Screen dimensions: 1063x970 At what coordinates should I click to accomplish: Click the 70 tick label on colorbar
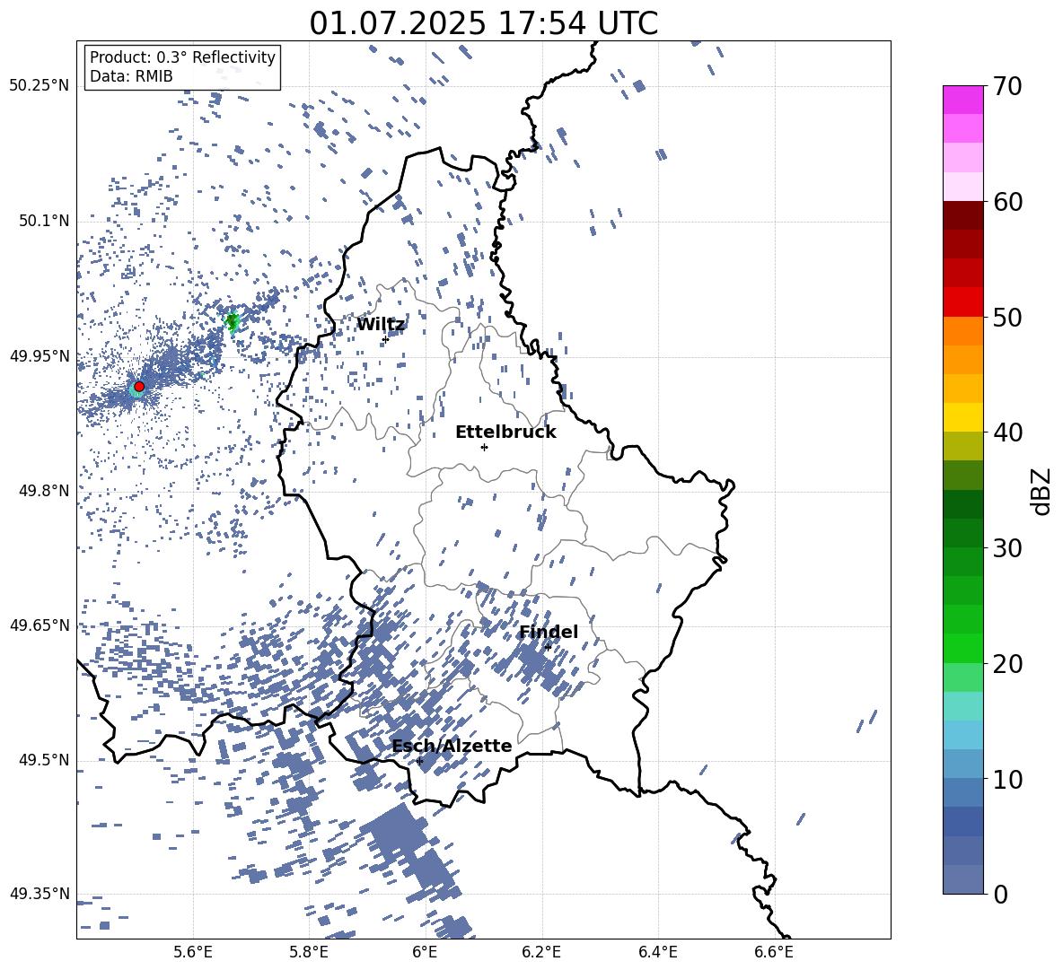1007,87
